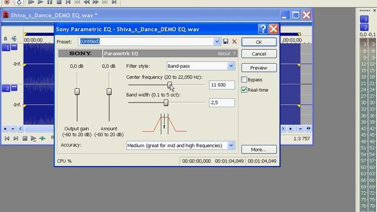Uncheck the Real-time checkbox

244,90
